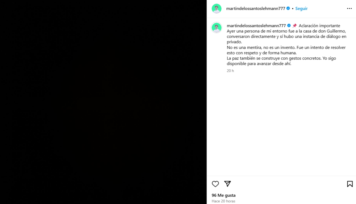Screen dimensions: 356x204
Task: Click the verified badge in the caption
Action: [x=289, y=26]
